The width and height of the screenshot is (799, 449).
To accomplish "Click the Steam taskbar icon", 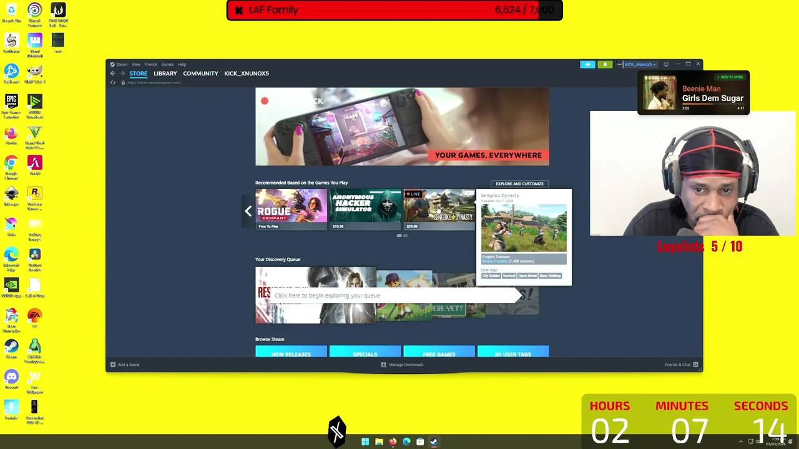I will pos(434,442).
